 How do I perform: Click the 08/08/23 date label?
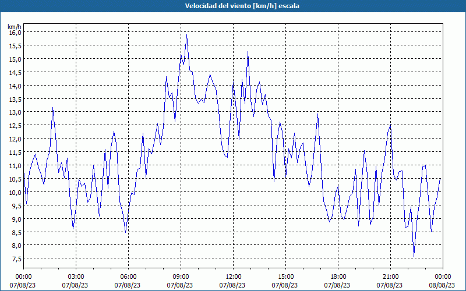coord(442,285)
